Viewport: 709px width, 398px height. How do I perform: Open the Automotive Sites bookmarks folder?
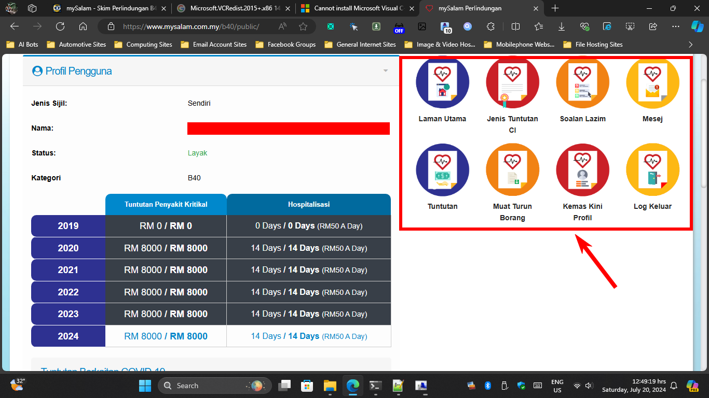[x=76, y=45]
